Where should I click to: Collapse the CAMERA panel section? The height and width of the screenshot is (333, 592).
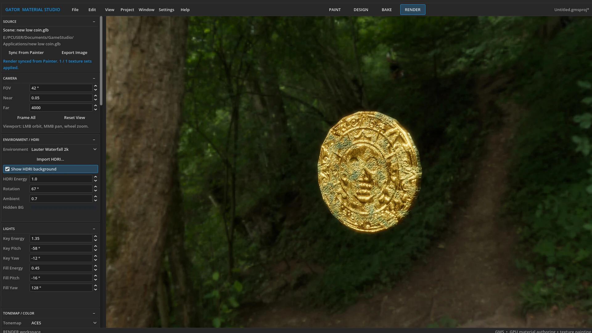pos(94,78)
